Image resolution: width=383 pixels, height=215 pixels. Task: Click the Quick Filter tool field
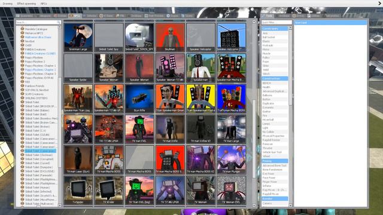pyautogui.click(x=276, y=22)
